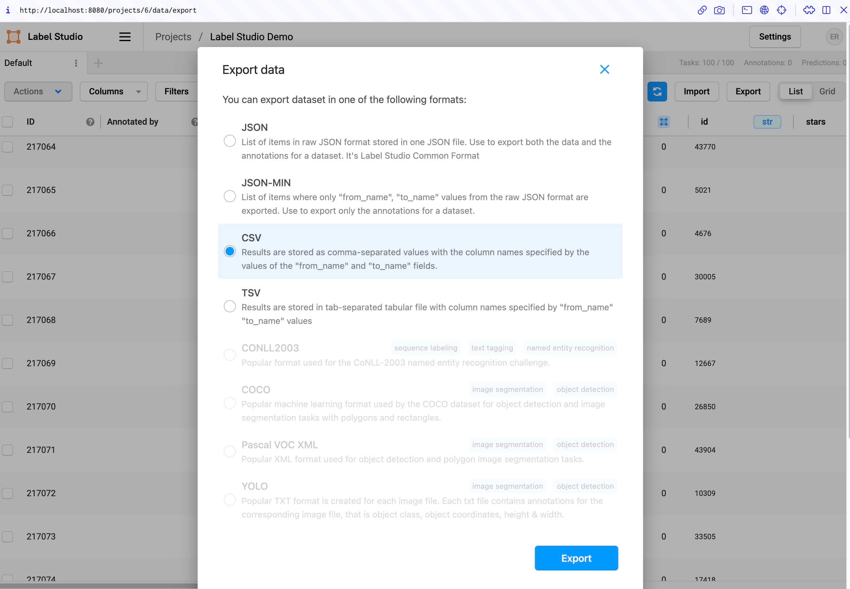Select the JSON-MIN export format
Screen dimensions: 850x589
tap(230, 196)
